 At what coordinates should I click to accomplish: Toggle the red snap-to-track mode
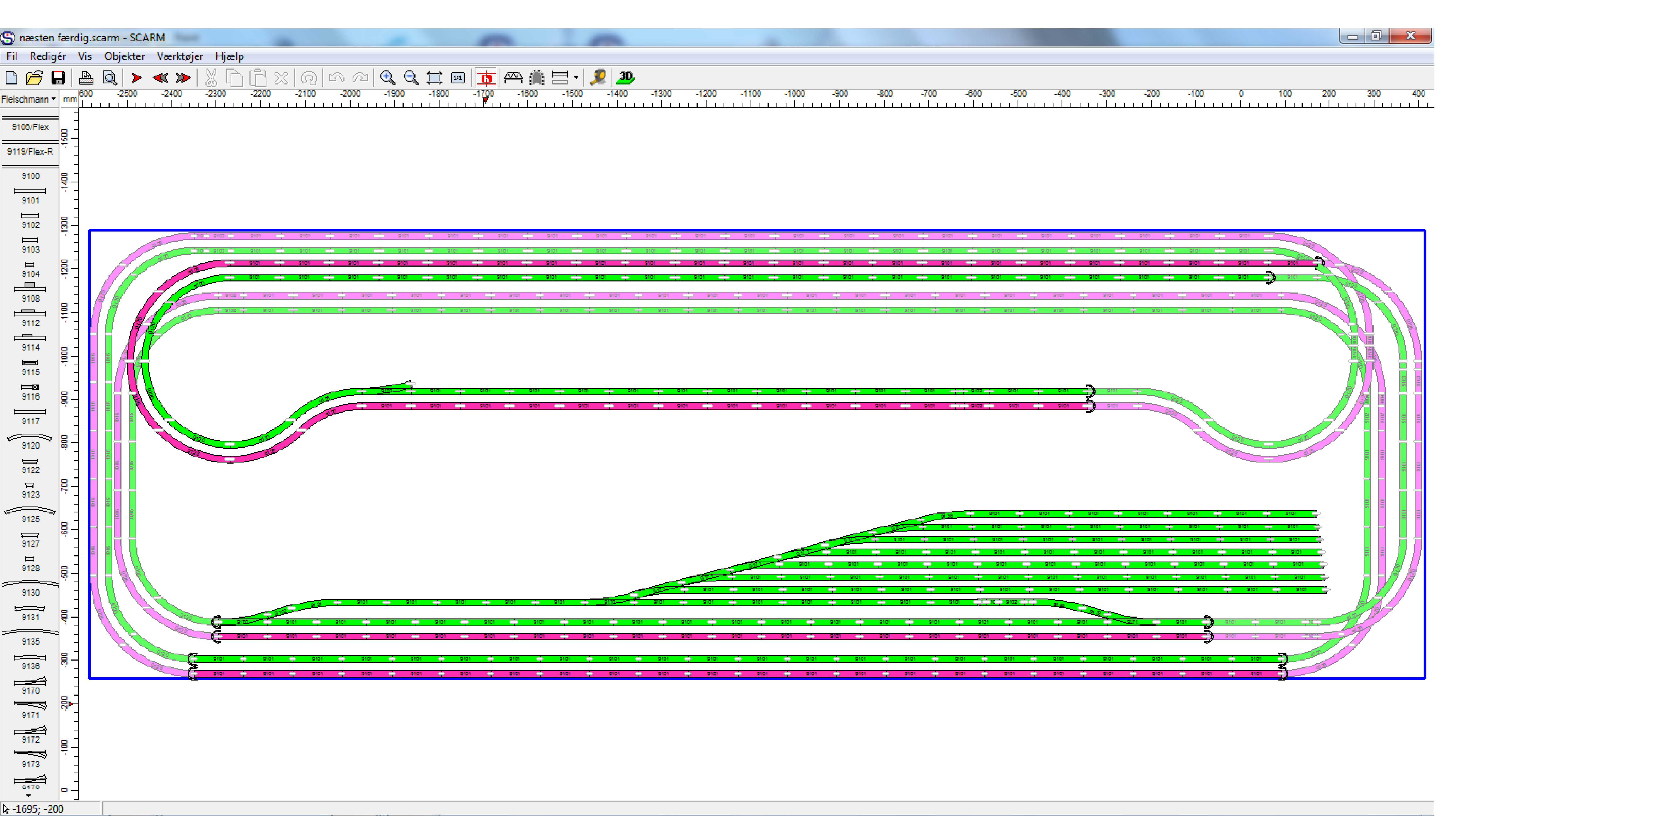(486, 78)
